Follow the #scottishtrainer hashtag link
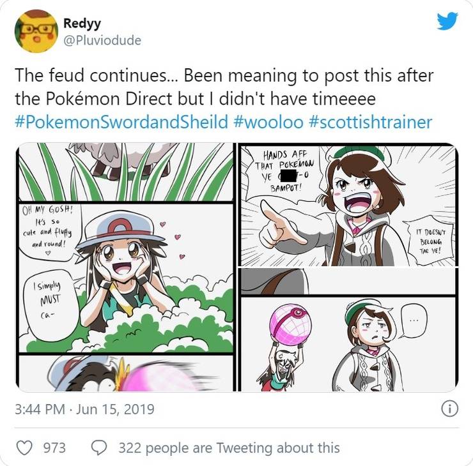Viewport: 473px width, 466px height. [x=372, y=121]
